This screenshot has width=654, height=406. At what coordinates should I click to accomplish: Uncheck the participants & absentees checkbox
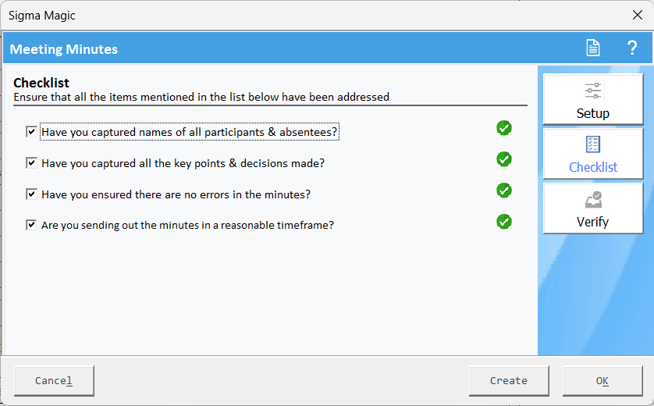pyautogui.click(x=31, y=132)
